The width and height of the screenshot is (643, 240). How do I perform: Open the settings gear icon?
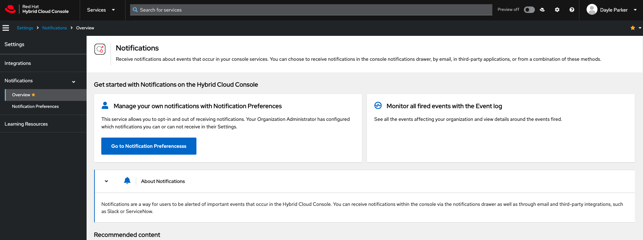557,10
